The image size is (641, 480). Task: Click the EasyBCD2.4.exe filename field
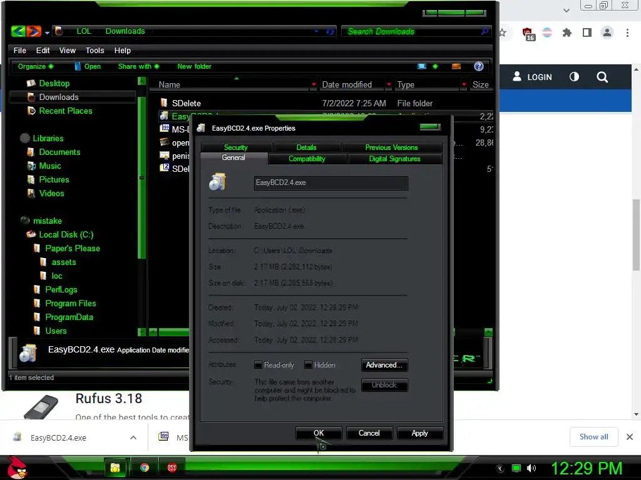[331, 183]
